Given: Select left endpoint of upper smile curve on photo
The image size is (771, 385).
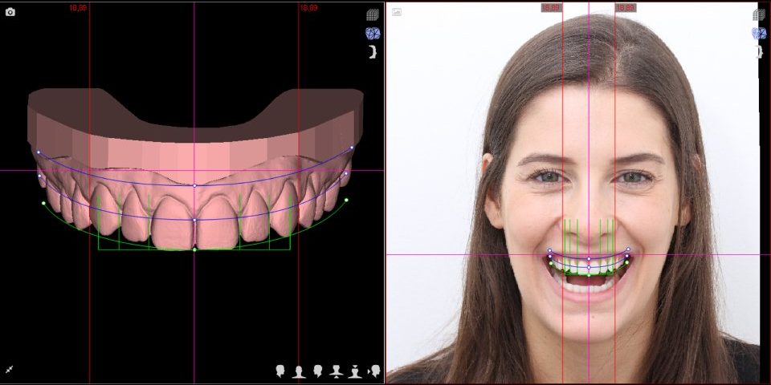Looking at the screenshot, I should tap(549, 250).
